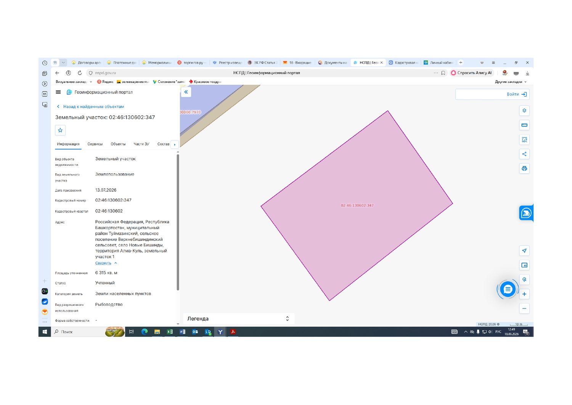
Task: Select the ruler measurement tool
Action: (x=524, y=125)
